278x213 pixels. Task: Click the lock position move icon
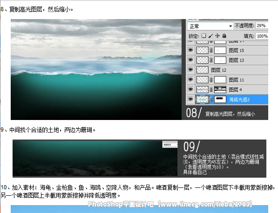point(217,36)
